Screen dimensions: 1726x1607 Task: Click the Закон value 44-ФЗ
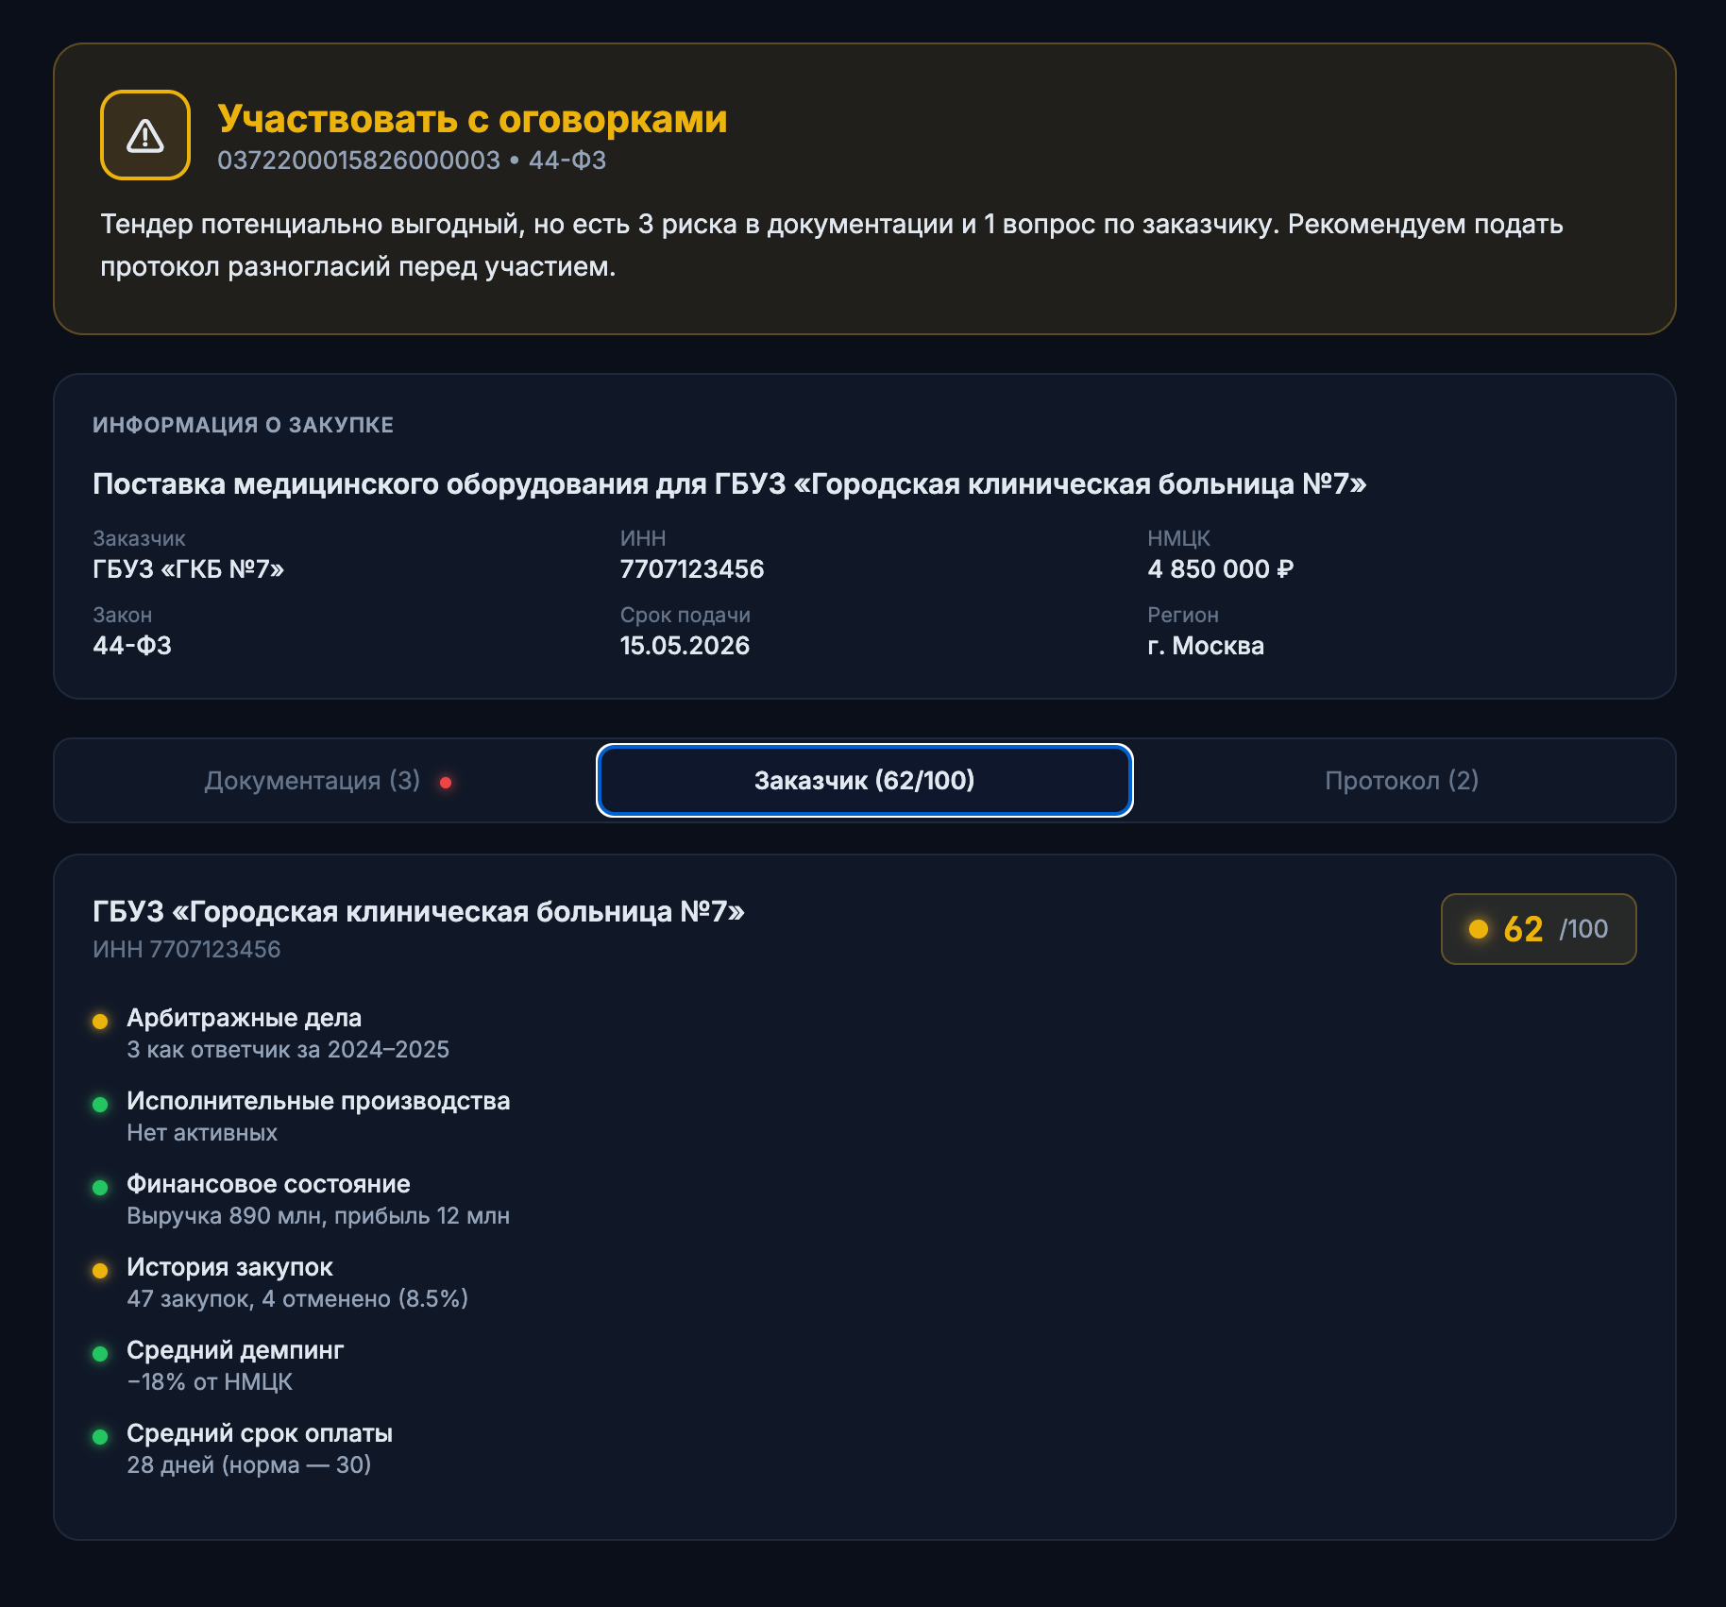click(132, 646)
